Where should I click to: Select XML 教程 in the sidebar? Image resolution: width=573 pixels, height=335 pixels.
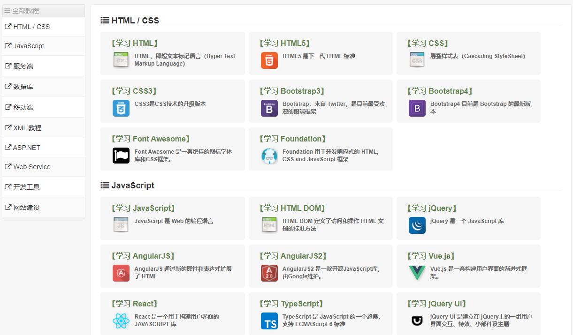pyautogui.click(x=44, y=128)
